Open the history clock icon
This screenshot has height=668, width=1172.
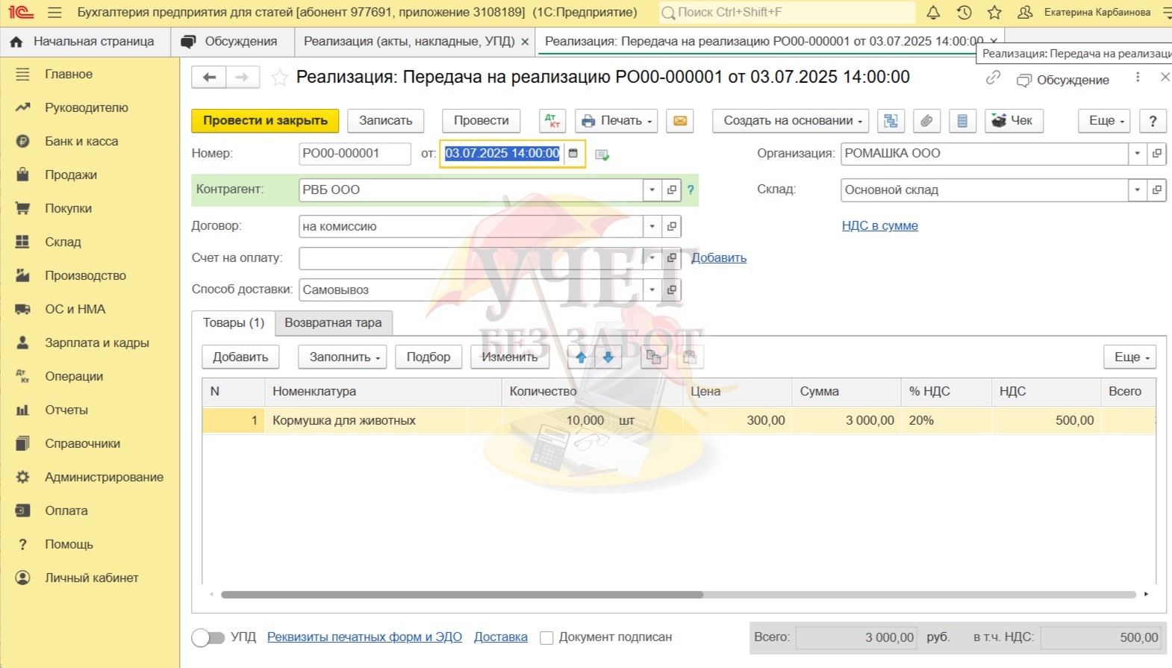click(x=964, y=13)
